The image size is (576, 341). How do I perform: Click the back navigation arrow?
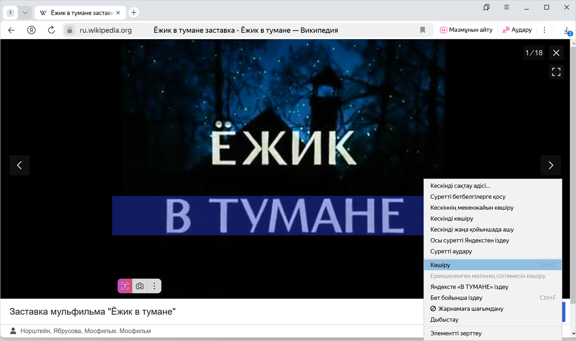point(12,30)
